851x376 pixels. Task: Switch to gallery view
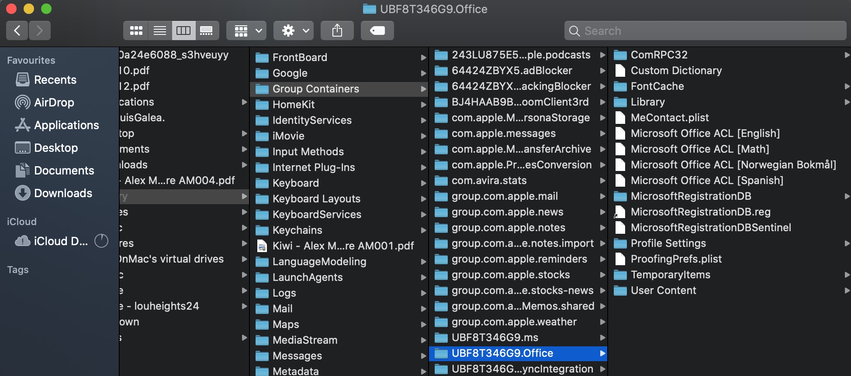pyautogui.click(x=207, y=31)
